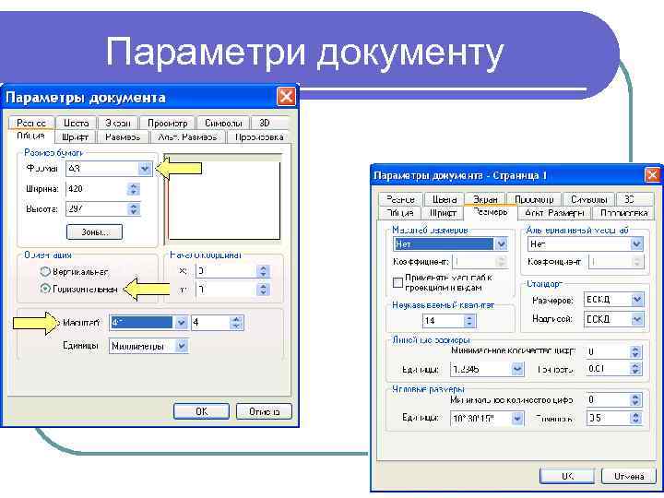Enable Применять масштаб к проекциям и видам
This screenshot has width=664, height=498.
point(397,282)
